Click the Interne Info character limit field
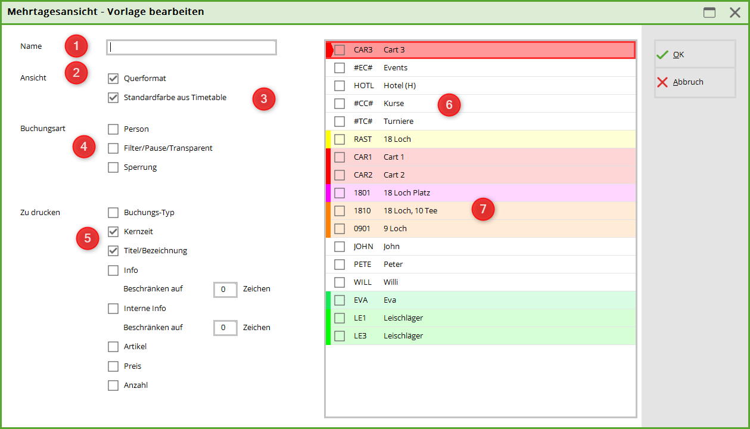Viewport: 750px width, 429px height. (225, 328)
